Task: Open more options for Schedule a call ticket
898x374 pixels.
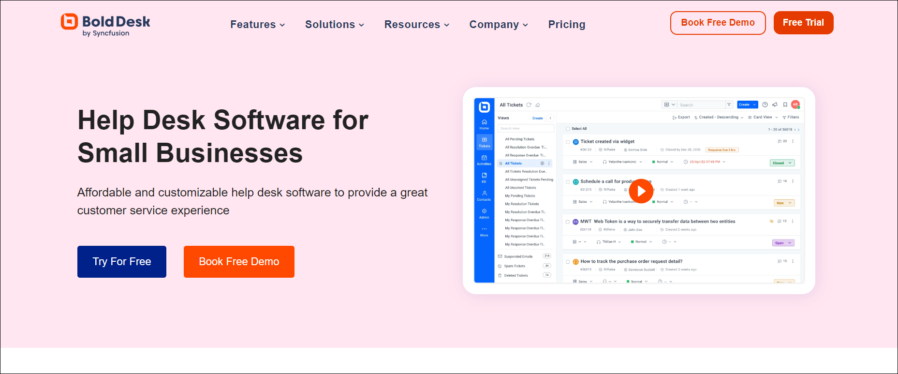Action: [793, 181]
